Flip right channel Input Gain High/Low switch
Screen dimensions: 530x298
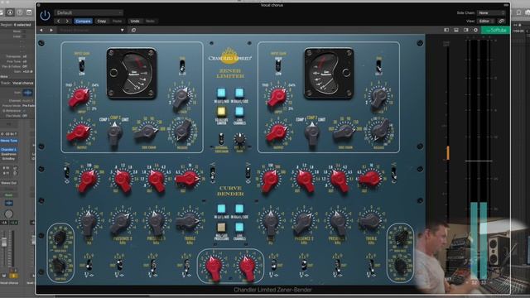point(278,65)
